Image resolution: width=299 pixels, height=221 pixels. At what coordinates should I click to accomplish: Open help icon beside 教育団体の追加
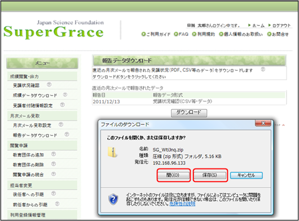point(54,154)
